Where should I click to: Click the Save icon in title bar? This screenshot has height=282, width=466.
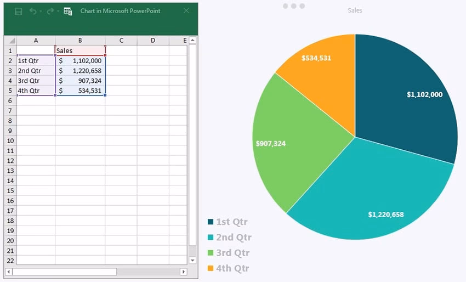pos(18,11)
